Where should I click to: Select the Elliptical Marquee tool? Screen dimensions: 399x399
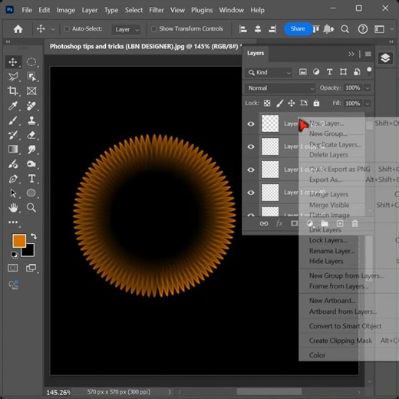(x=31, y=62)
